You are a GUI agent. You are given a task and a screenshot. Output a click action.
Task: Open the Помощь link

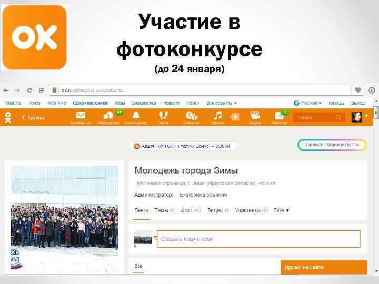coord(336,103)
